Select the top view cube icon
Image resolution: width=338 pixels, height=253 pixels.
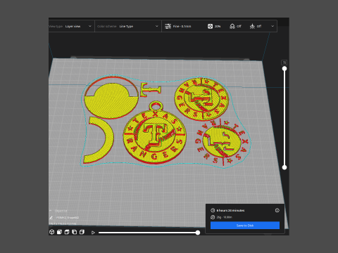[67, 232]
